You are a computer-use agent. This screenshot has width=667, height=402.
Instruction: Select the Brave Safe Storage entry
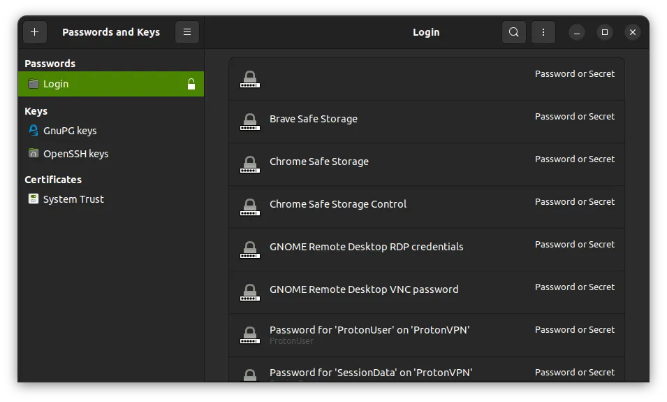314,119
